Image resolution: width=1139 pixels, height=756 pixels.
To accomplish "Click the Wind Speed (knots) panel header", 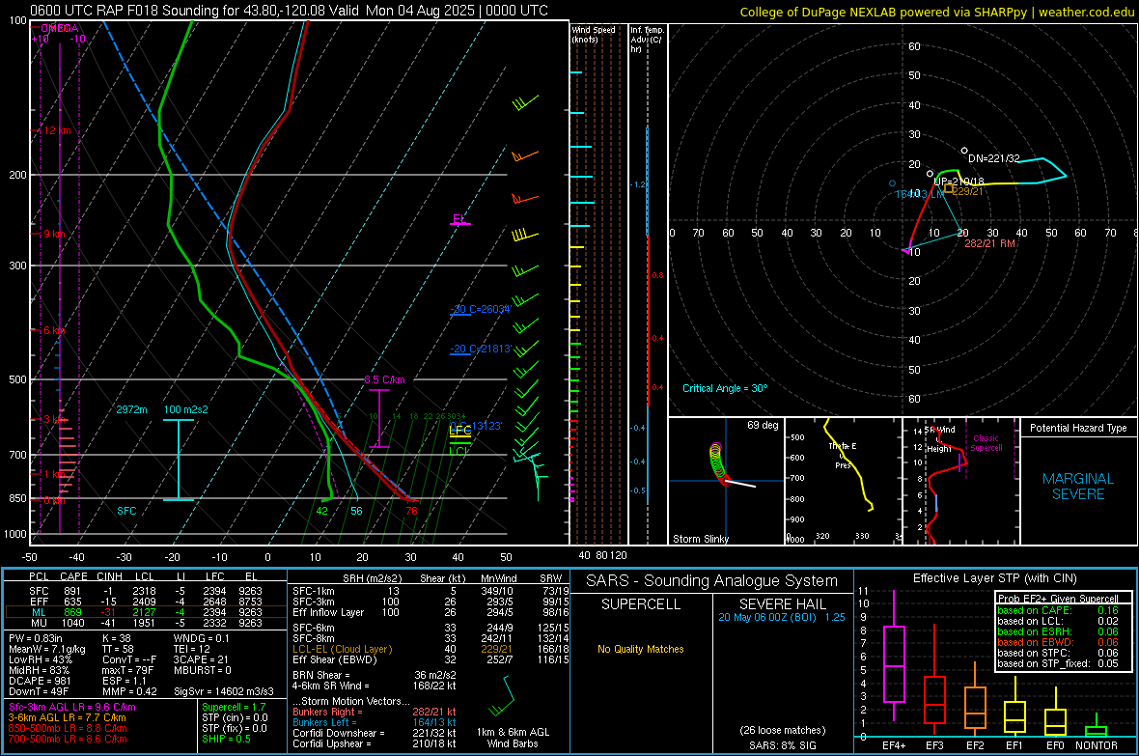I will click(594, 34).
